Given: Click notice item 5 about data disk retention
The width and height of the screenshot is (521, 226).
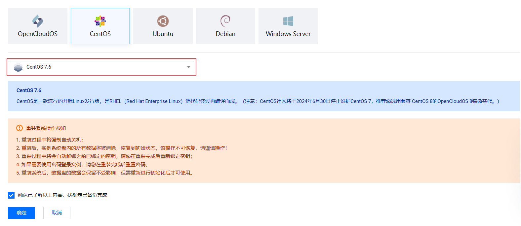Looking at the screenshot, I should (x=105, y=173).
